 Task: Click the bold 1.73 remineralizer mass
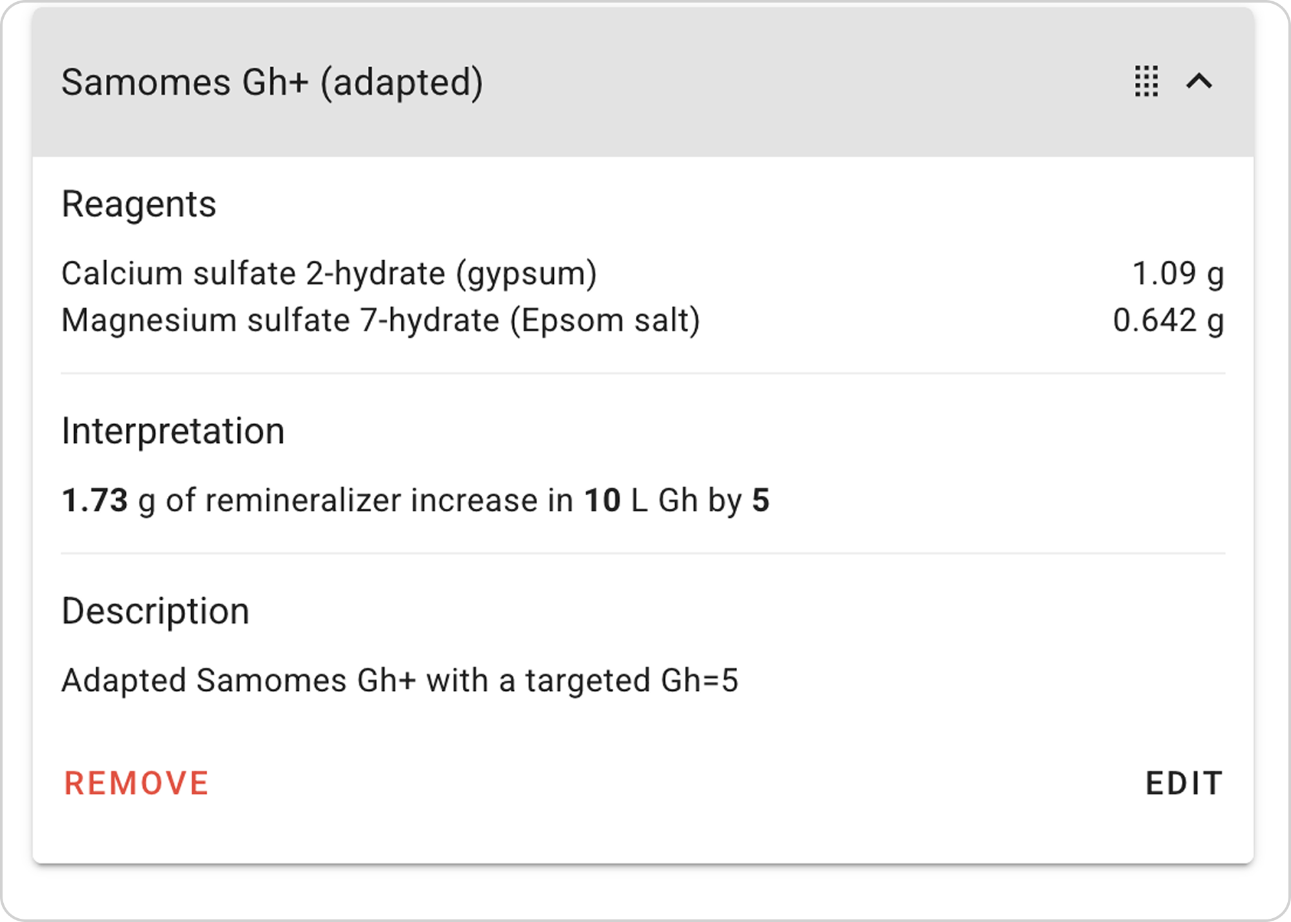[95, 500]
